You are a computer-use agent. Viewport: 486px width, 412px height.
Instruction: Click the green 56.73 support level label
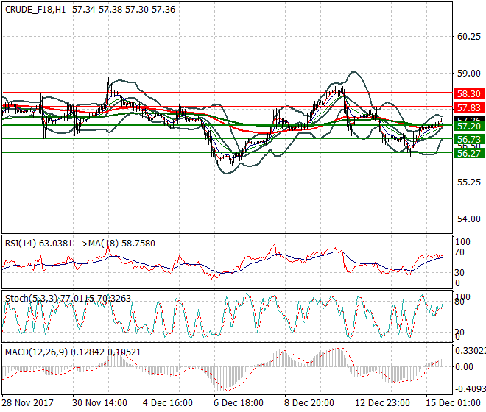point(468,139)
